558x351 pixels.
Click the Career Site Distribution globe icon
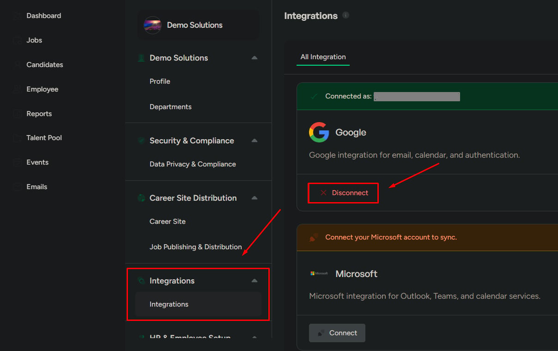(141, 198)
